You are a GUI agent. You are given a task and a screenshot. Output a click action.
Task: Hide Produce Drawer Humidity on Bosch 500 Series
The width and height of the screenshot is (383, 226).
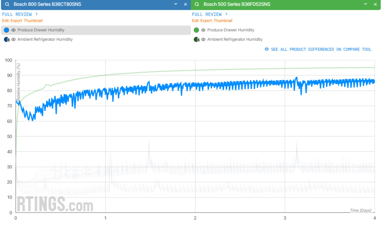[203, 30]
